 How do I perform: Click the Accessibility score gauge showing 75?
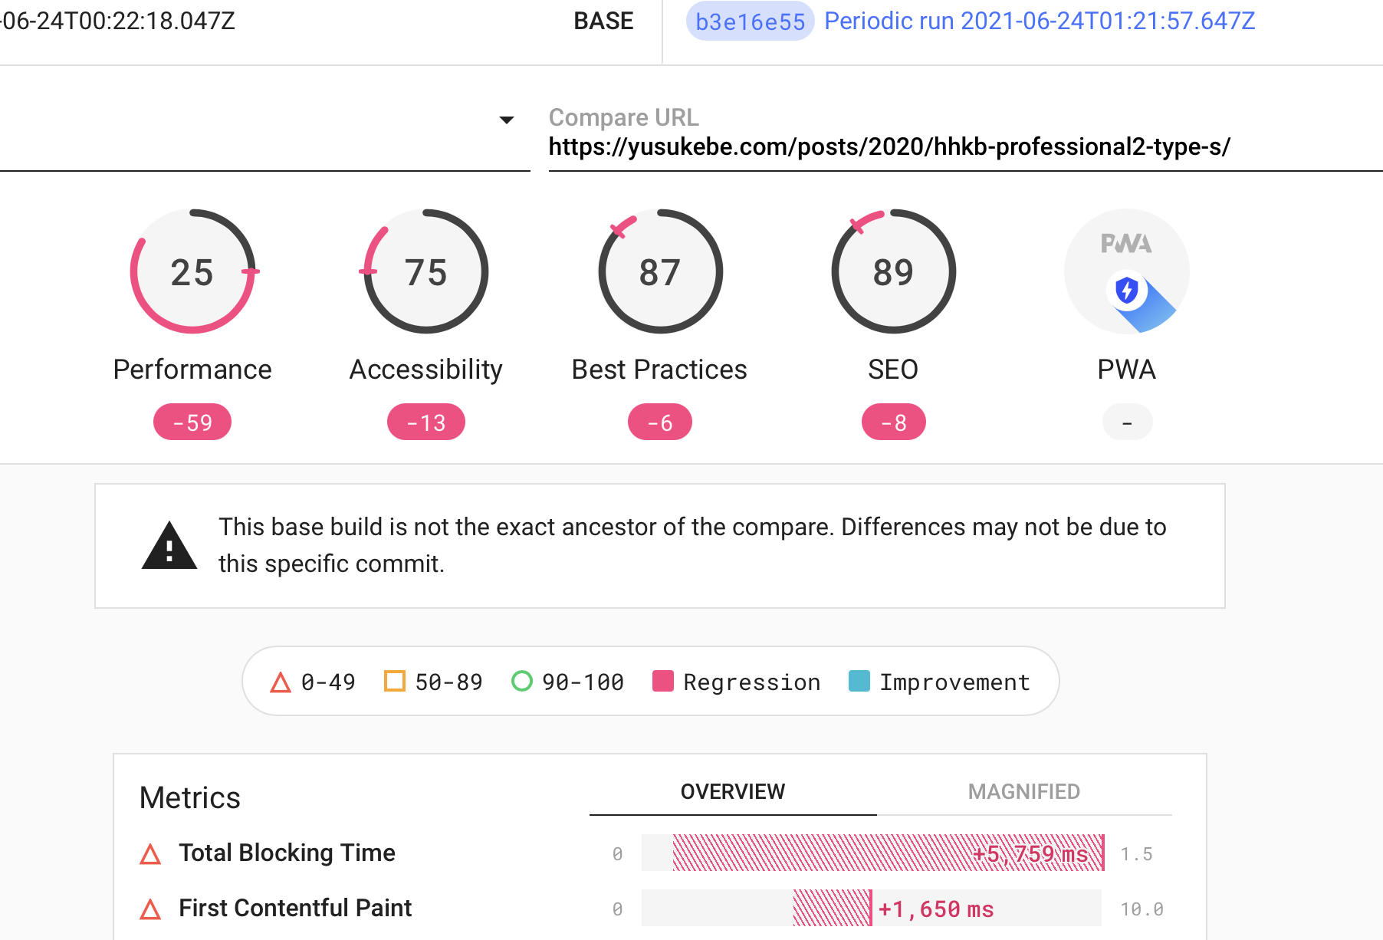[x=426, y=271]
